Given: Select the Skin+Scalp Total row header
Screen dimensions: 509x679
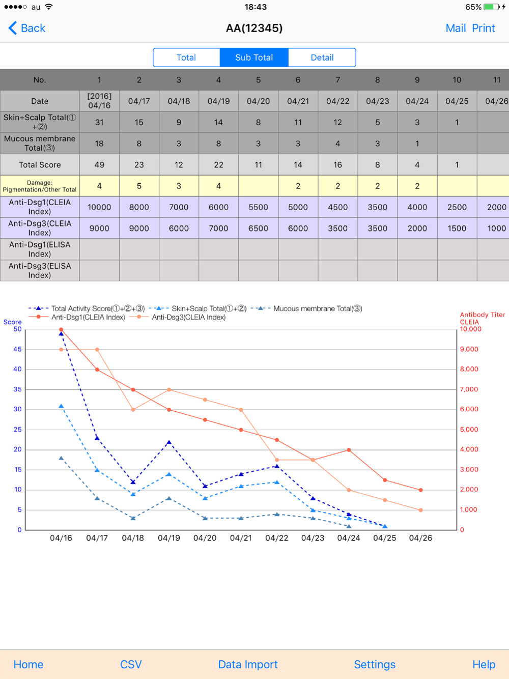Looking at the screenshot, I should pos(40,122).
